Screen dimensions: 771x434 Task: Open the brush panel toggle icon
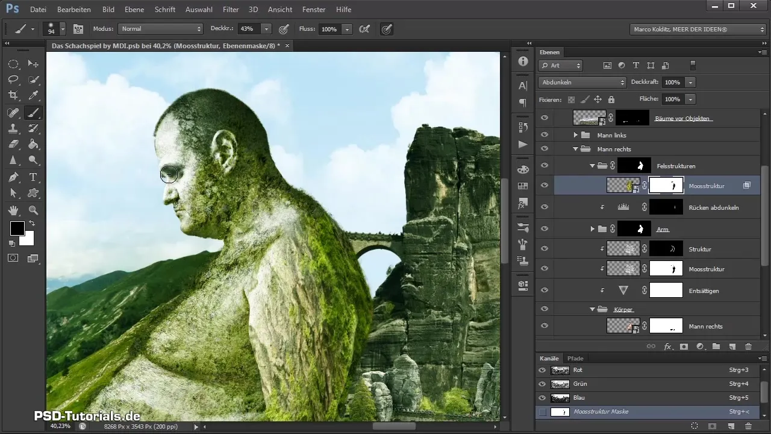pos(78,28)
